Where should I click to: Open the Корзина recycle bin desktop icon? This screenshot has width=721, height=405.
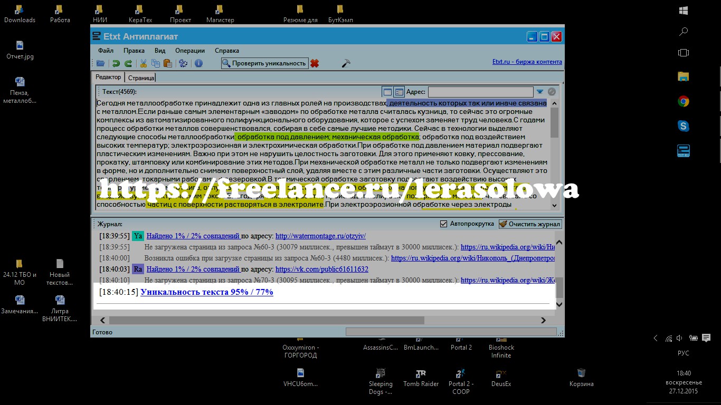[x=581, y=377]
